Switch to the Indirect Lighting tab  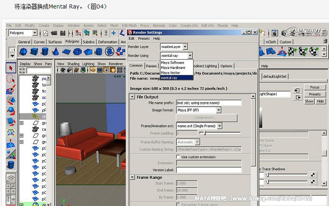pos(205,66)
